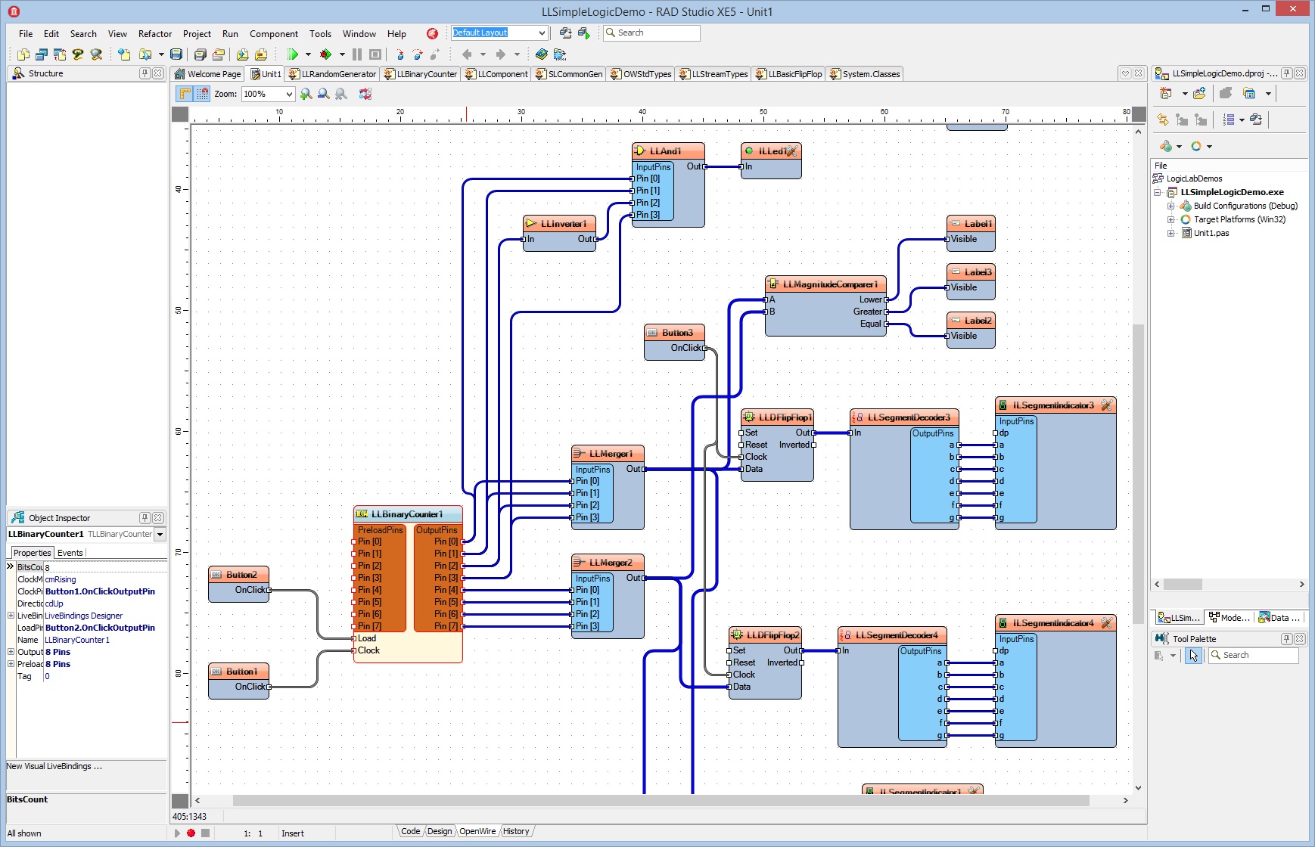Open the Run button dropdown arrow
Viewport: 1315px width, 847px height.
click(x=308, y=54)
